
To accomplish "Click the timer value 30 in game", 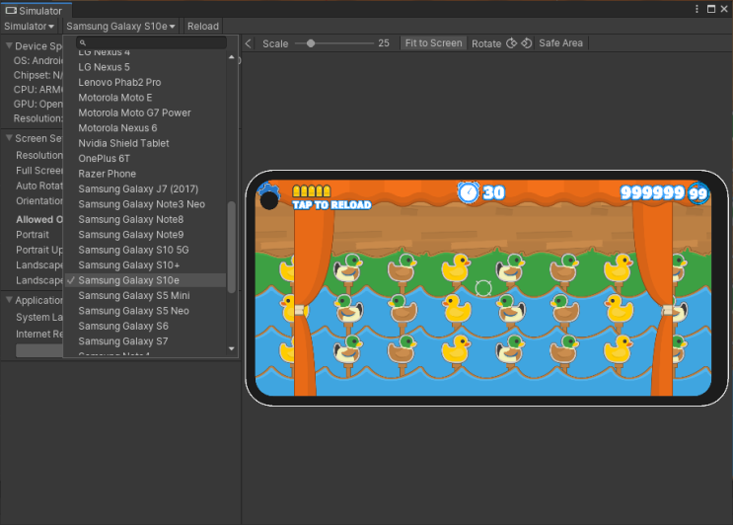I will coord(493,192).
